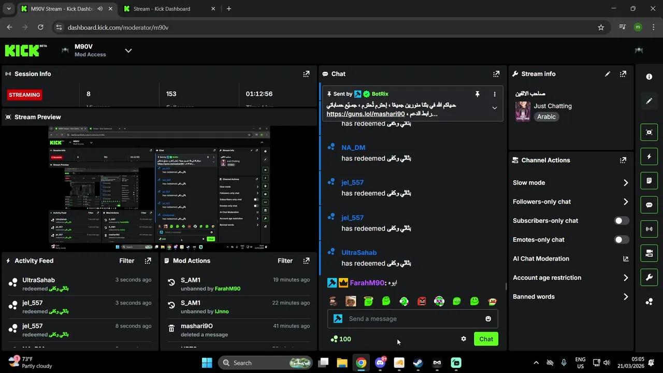Click the Just Chatting category thumbnail
The height and width of the screenshot is (373, 663).
click(x=523, y=111)
